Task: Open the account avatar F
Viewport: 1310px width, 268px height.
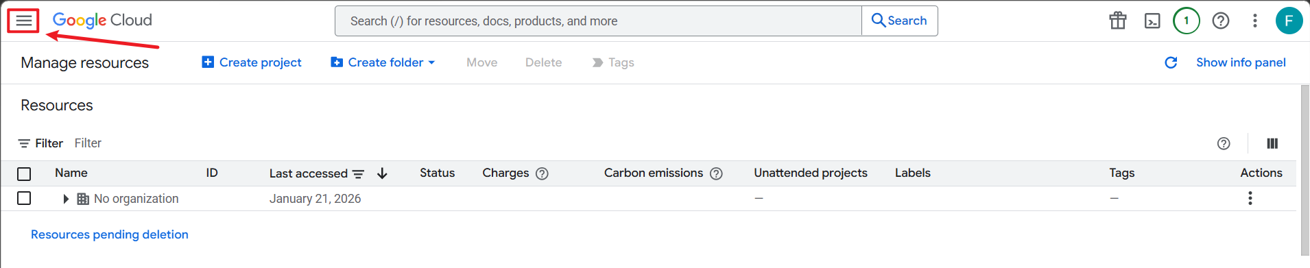Action: [1289, 21]
